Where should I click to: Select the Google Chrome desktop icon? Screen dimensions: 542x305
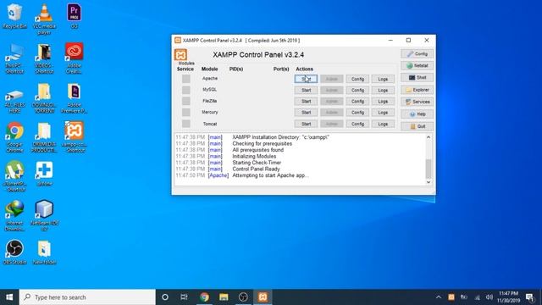click(14, 137)
